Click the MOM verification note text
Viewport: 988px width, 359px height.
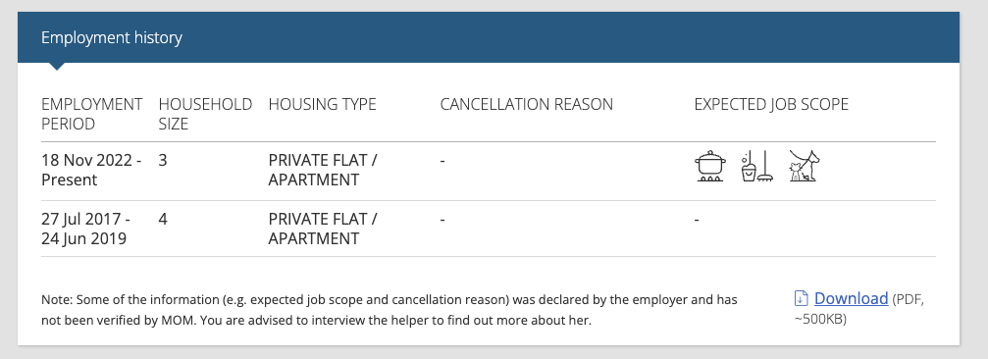[390, 310]
